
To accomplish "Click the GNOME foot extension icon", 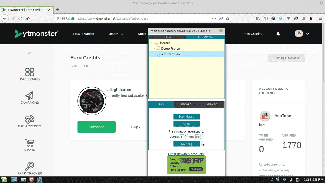I will pyautogui.click(x=311, y=18).
